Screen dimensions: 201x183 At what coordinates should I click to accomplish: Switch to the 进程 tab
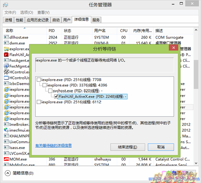(8, 20)
